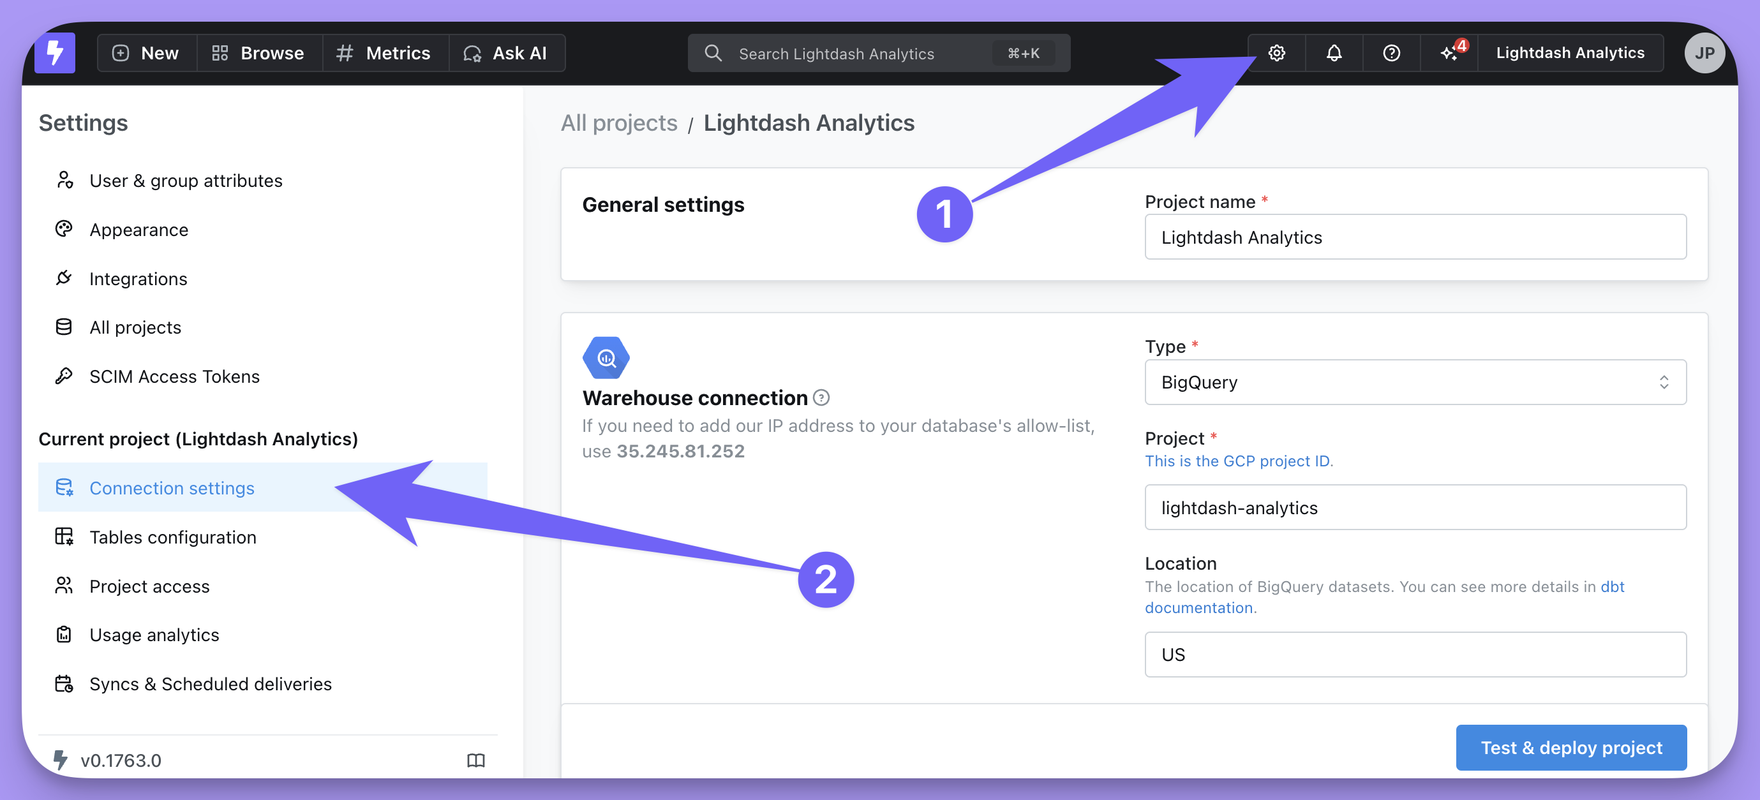The image size is (1760, 800).
Task: Open the documentation book icon
Action: 475,760
